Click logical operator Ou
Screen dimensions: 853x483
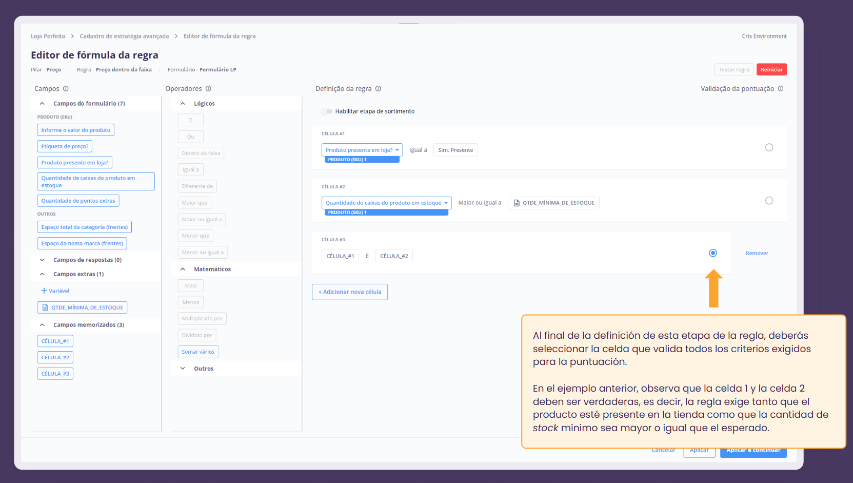[x=190, y=137]
